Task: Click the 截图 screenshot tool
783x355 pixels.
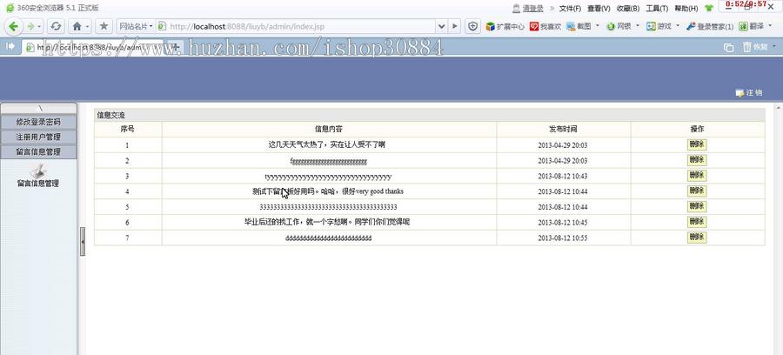Action: (x=579, y=26)
